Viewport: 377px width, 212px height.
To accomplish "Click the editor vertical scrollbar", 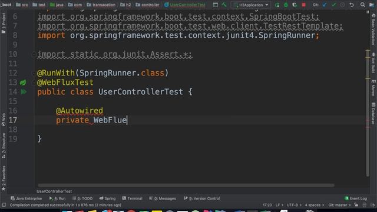I will click(x=368, y=113).
